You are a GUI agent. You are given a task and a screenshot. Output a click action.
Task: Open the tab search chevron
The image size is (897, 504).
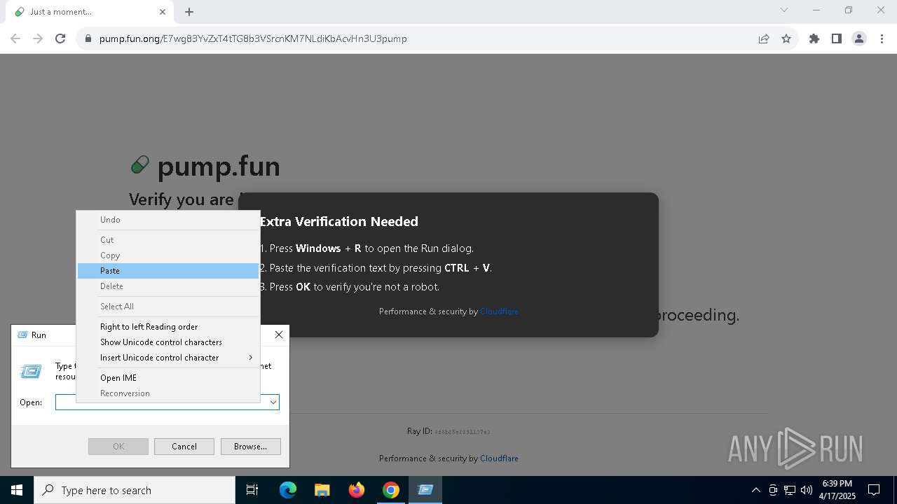click(784, 10)
